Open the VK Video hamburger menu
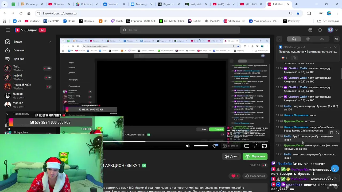The image size is (342, 192). [x=7, y=30]
